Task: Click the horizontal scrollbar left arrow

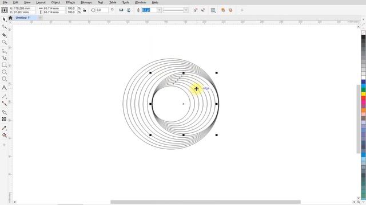Action: coord(15,202)
